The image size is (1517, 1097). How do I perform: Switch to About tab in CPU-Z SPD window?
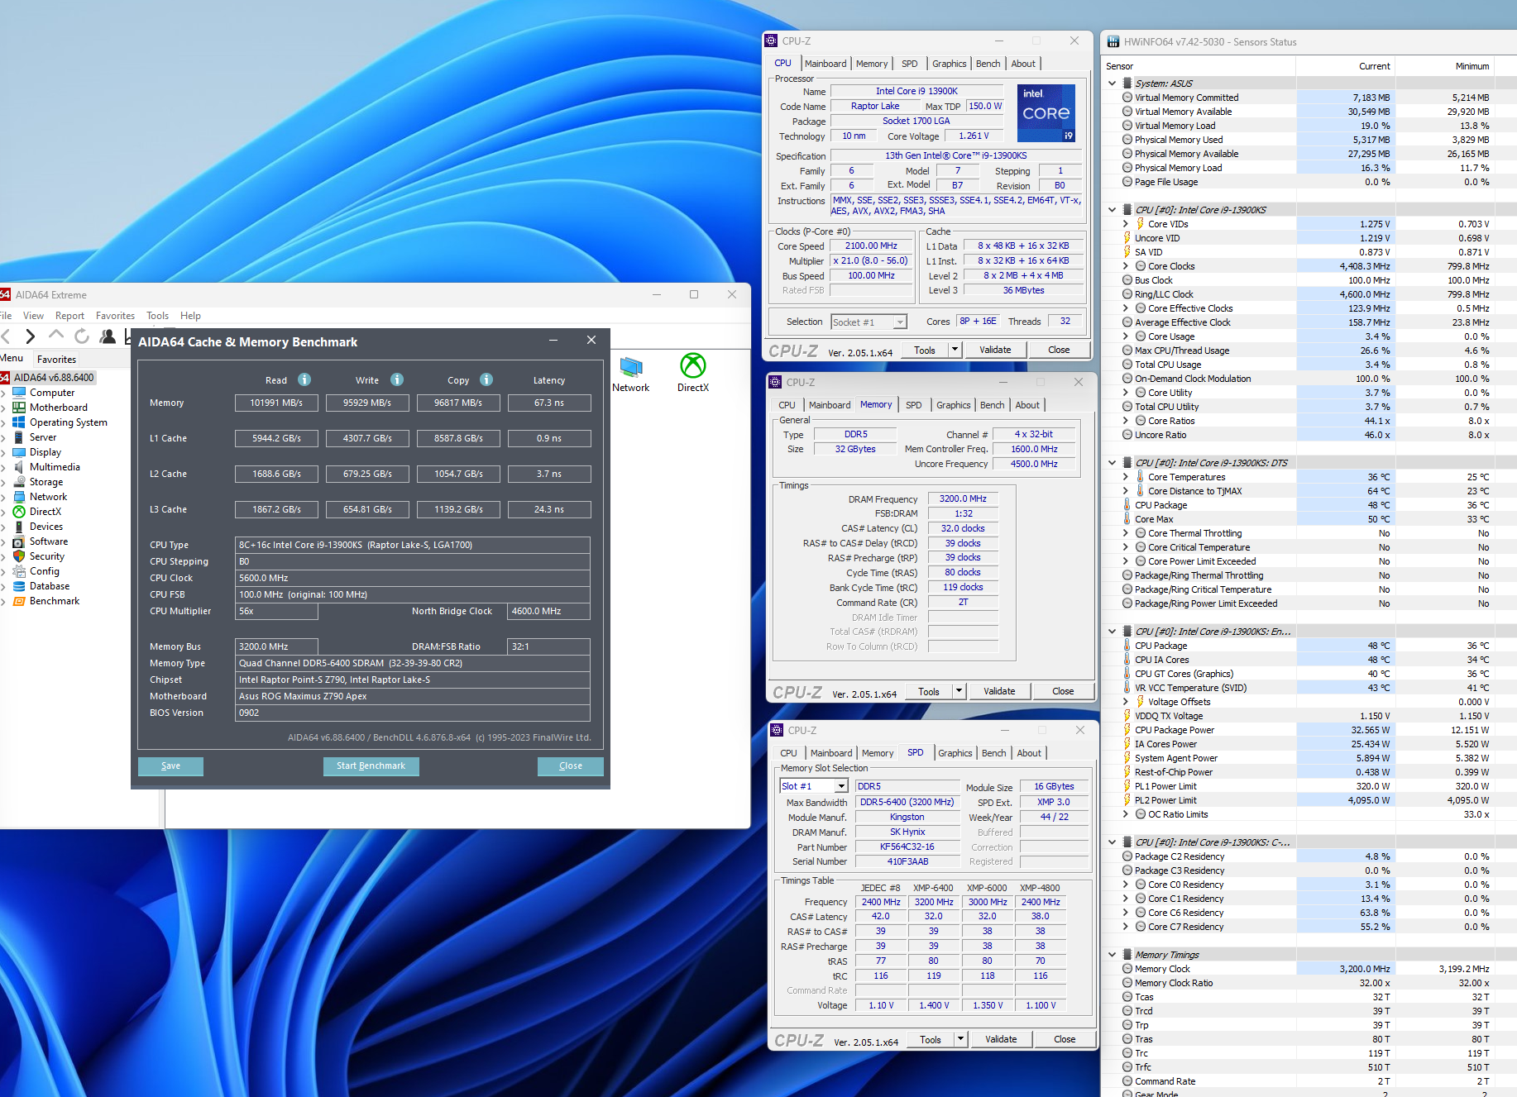[1029, 753]
